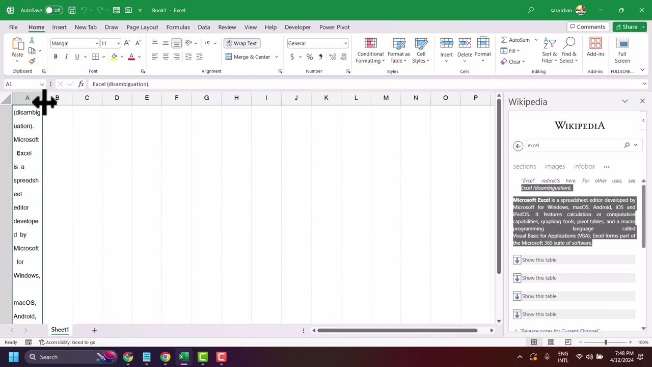Center text horizontally in the cell
This screenshot has height=367, width=652.
(166, 57)
